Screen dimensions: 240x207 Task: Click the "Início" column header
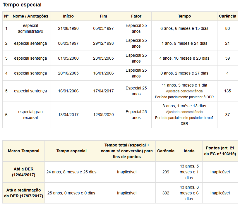point(68,16)
